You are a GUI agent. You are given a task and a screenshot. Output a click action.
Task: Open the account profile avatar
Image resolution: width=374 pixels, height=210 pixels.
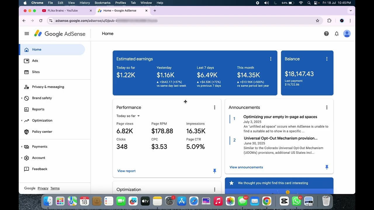pos(347,34)
